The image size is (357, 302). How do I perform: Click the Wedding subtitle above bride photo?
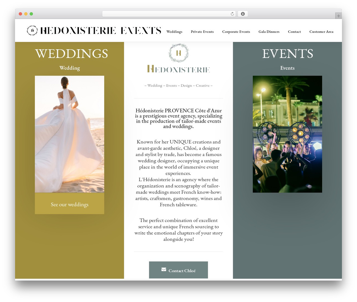coord(69,68)
